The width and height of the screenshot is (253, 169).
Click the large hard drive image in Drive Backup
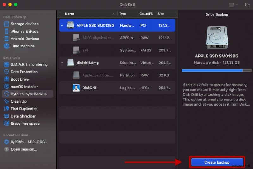coord(217,37)
